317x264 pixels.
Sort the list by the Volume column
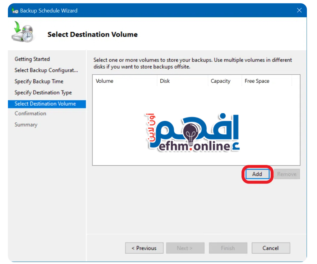(x=105, y=81)
